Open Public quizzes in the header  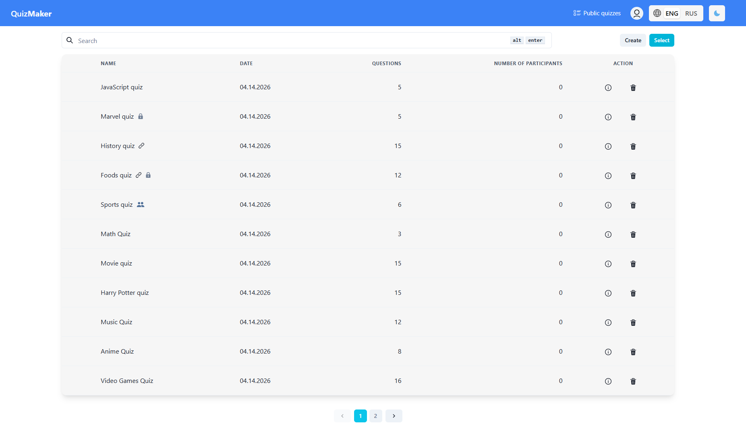pos(597,13)
